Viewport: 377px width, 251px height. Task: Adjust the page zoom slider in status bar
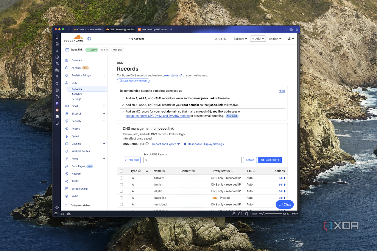coord(270,214)
